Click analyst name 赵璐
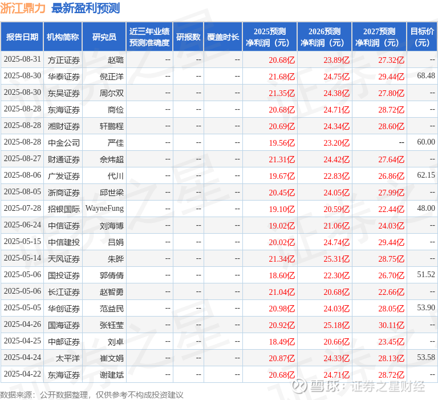Image resolution: width=438 pixels, height=400 pixels. pos(116,60)
